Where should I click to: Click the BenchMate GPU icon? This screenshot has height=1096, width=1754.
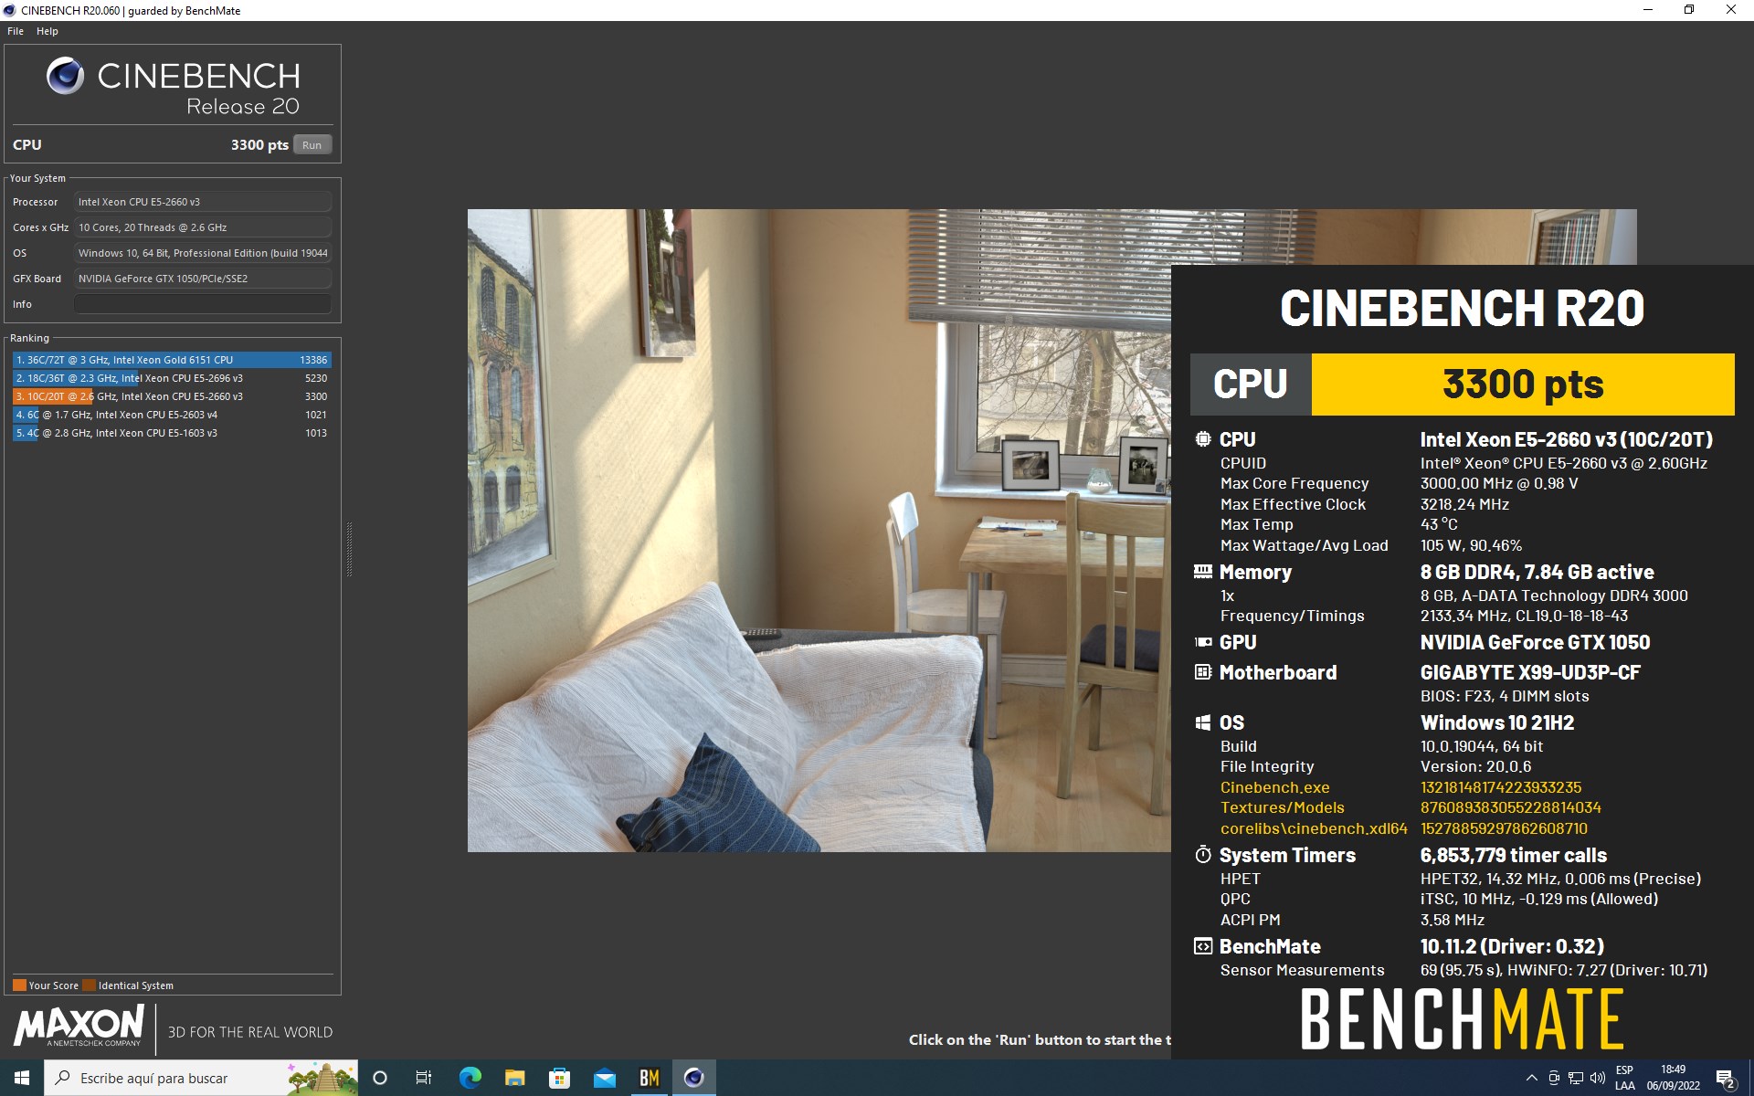click(x=1203, y=642)
